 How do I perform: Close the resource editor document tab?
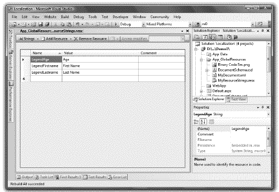(x=187, y=31)
